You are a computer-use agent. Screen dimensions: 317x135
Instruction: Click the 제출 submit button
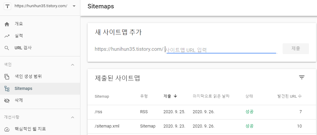coord(295,48)
